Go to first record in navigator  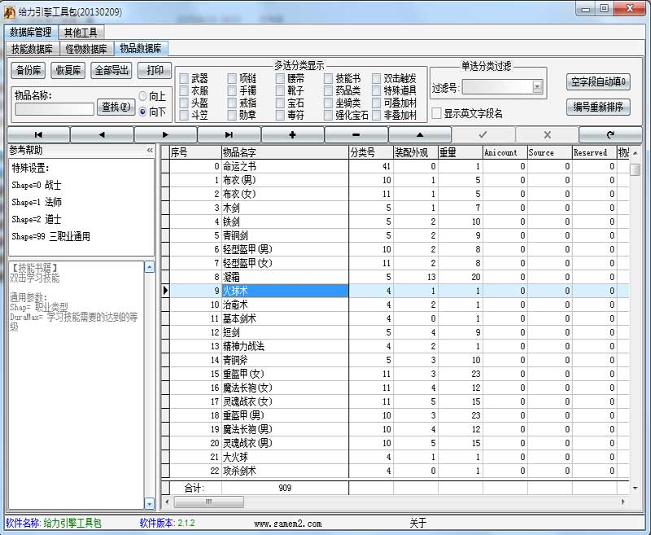[x=38, y=134]
